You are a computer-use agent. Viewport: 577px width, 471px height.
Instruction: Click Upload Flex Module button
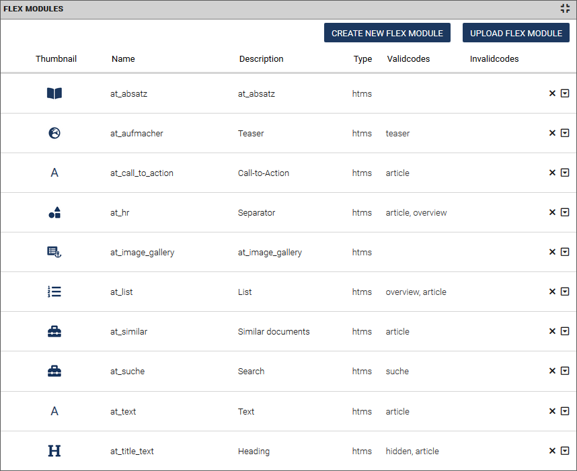[516, 33]
